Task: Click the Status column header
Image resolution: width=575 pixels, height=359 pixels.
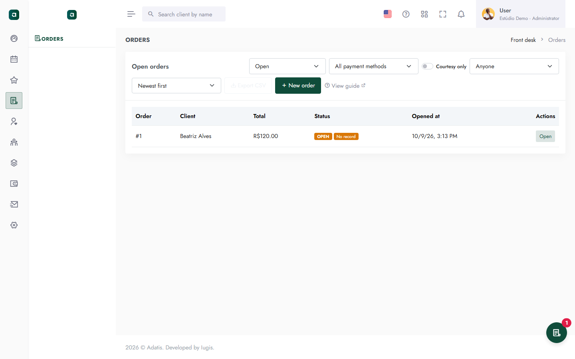Action: coord(322,116)
